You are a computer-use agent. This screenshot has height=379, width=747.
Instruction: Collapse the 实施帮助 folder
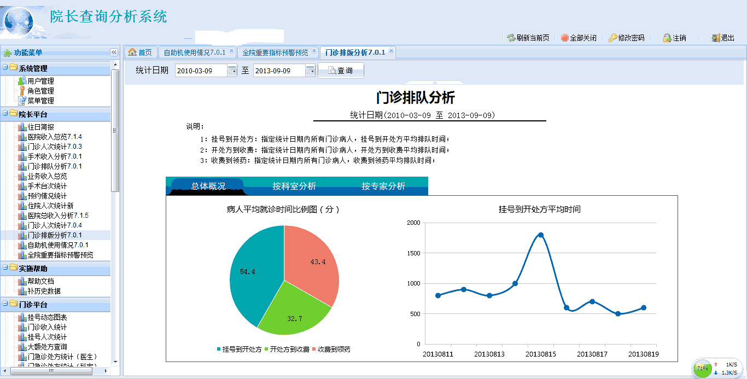pos(5,268)
